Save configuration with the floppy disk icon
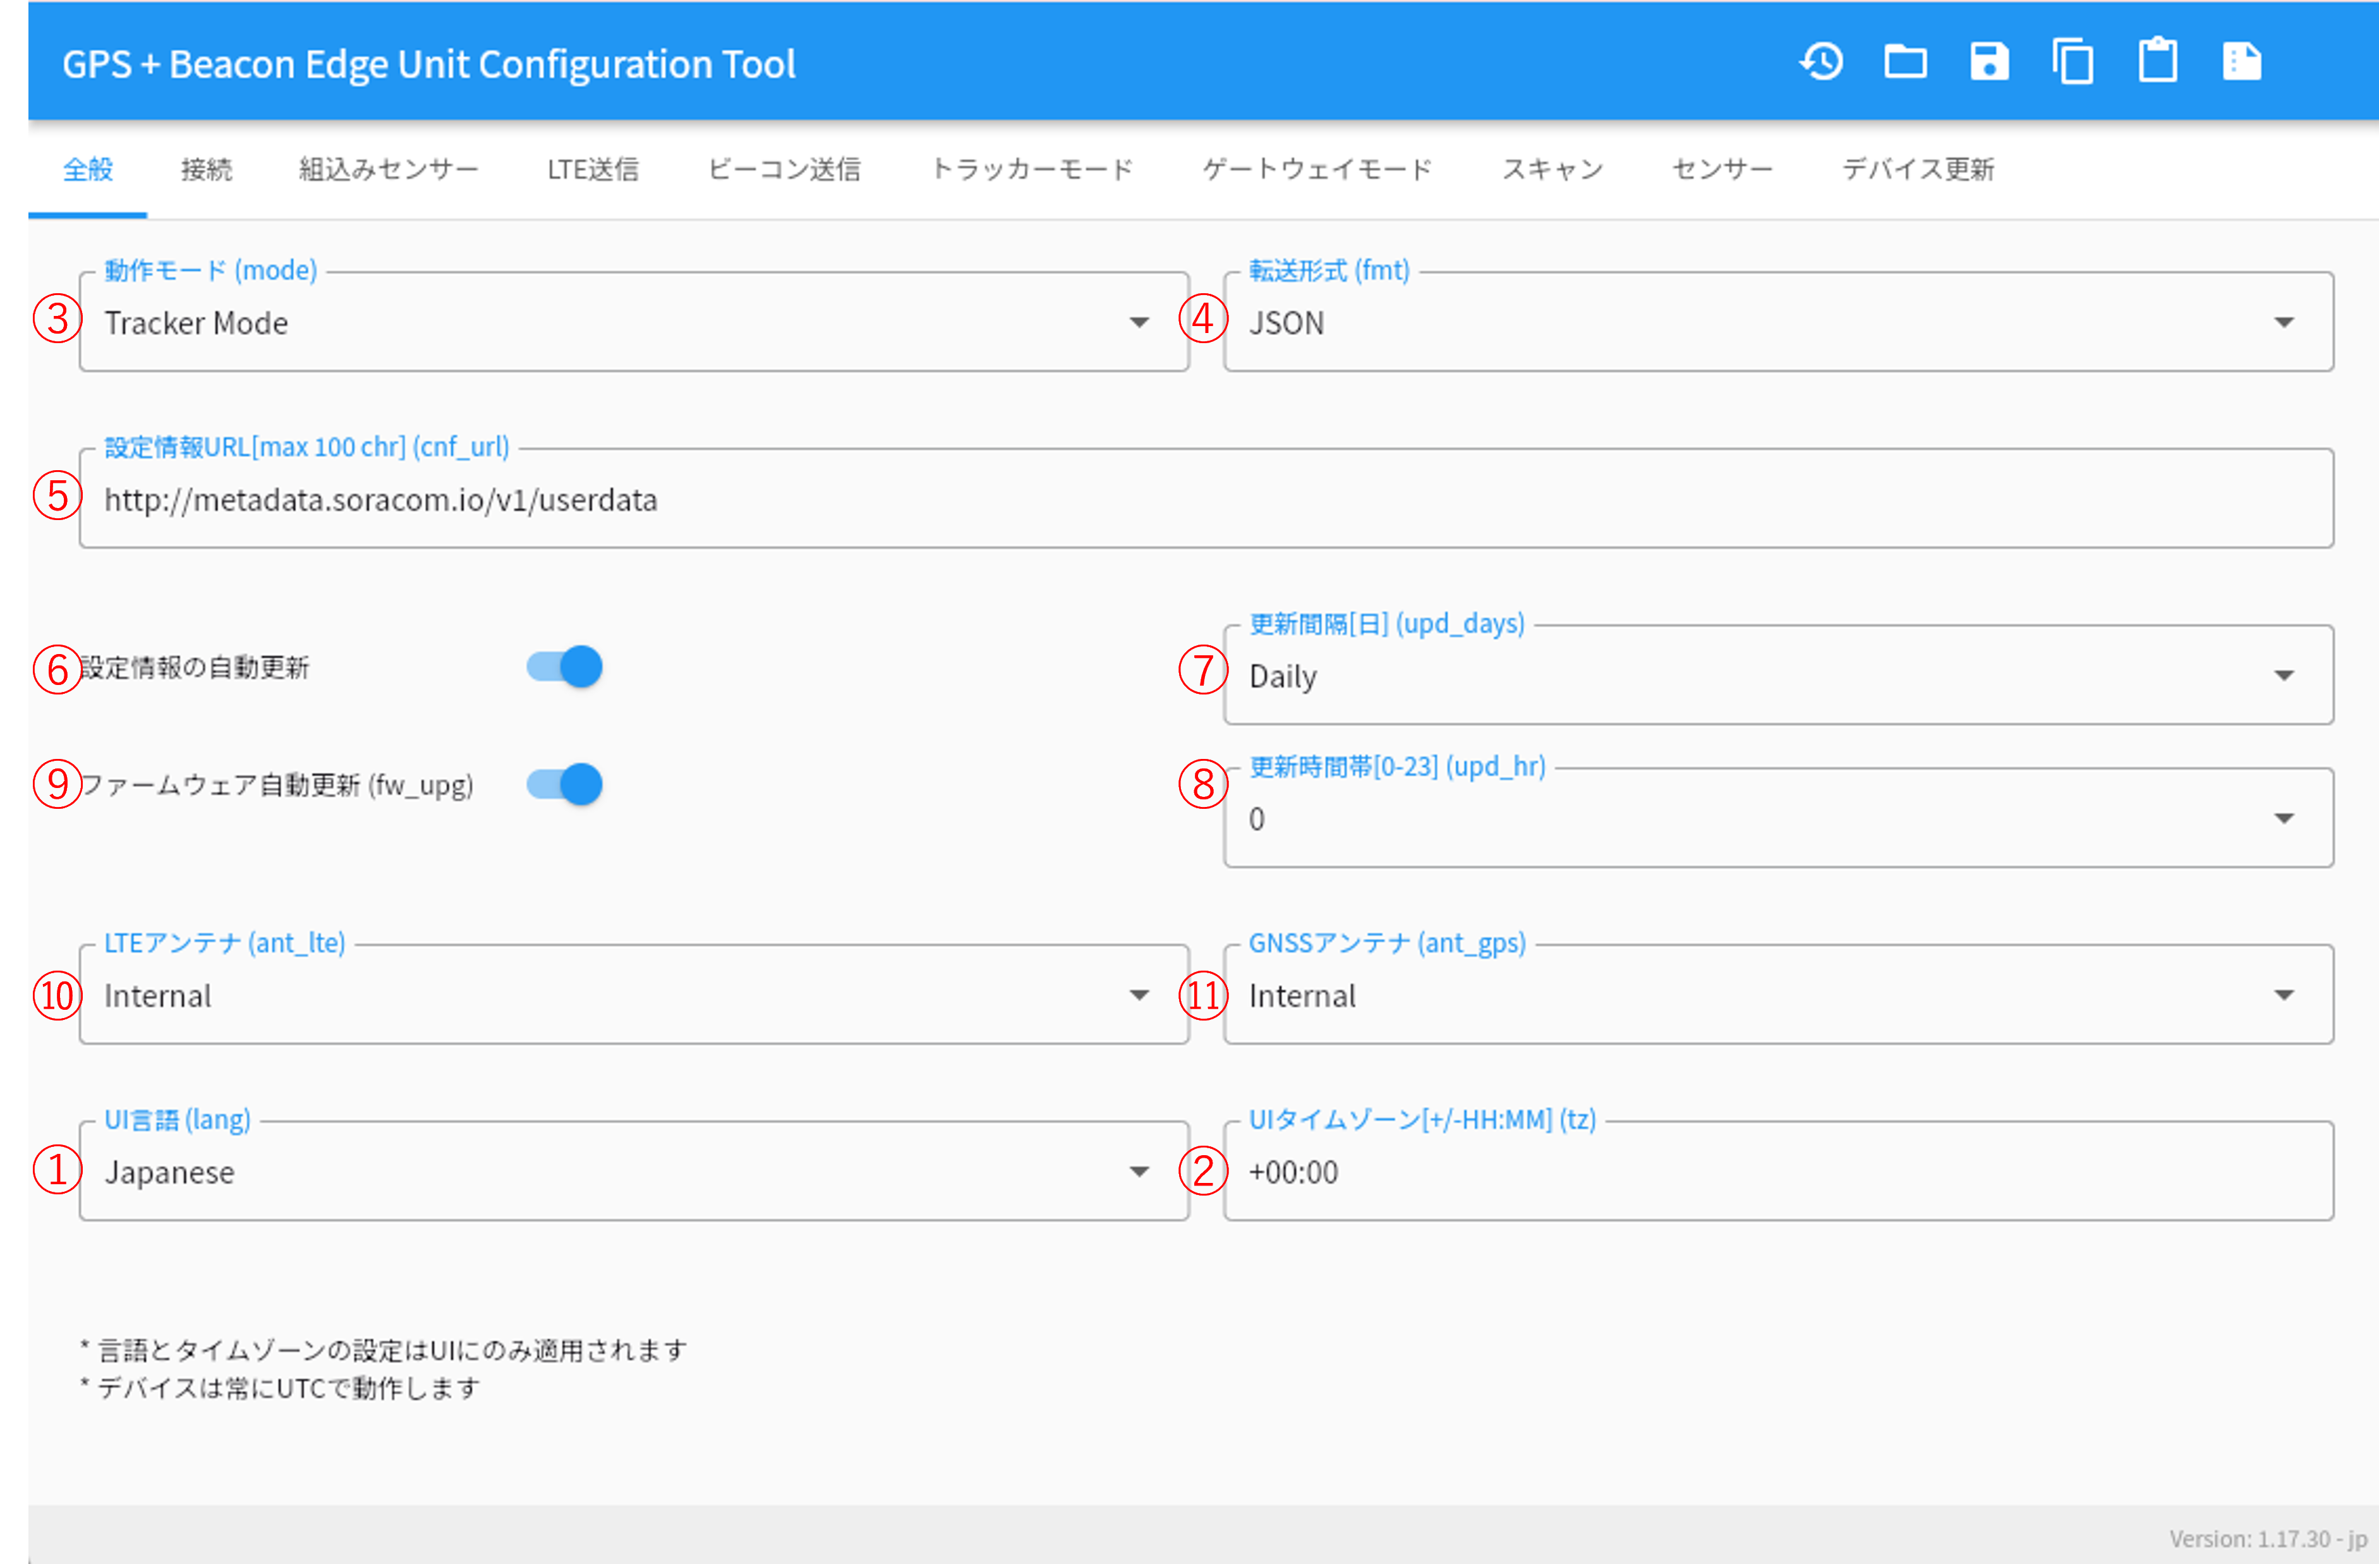Screen dimensions: 2379x1564 coord(1989,62)
